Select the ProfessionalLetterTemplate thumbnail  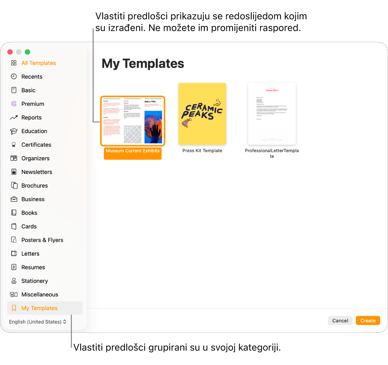coord(272,114)
